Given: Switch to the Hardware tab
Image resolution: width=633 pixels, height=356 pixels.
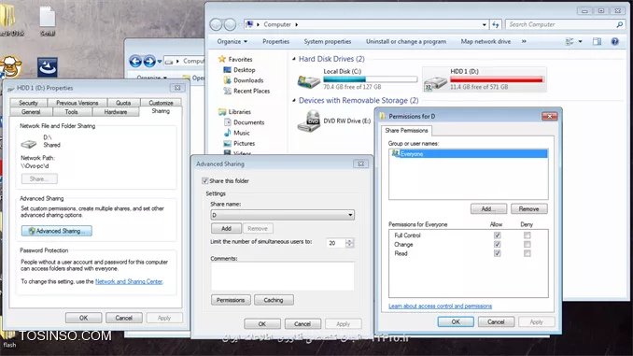Looking at the screenshot, I should [116, 111].
